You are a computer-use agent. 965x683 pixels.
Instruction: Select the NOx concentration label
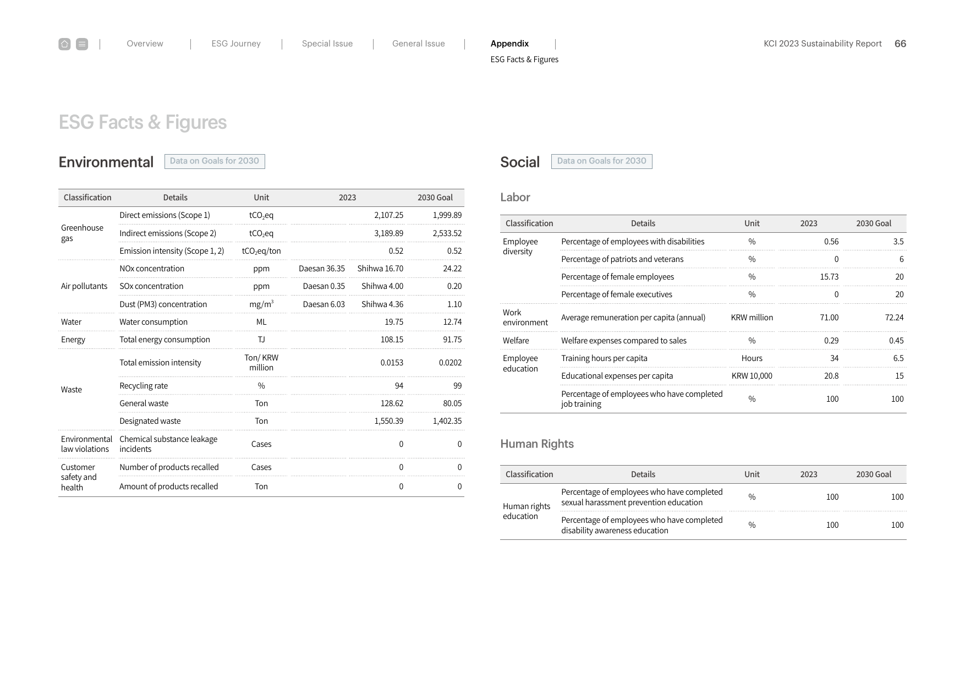[x=152, y=269]
